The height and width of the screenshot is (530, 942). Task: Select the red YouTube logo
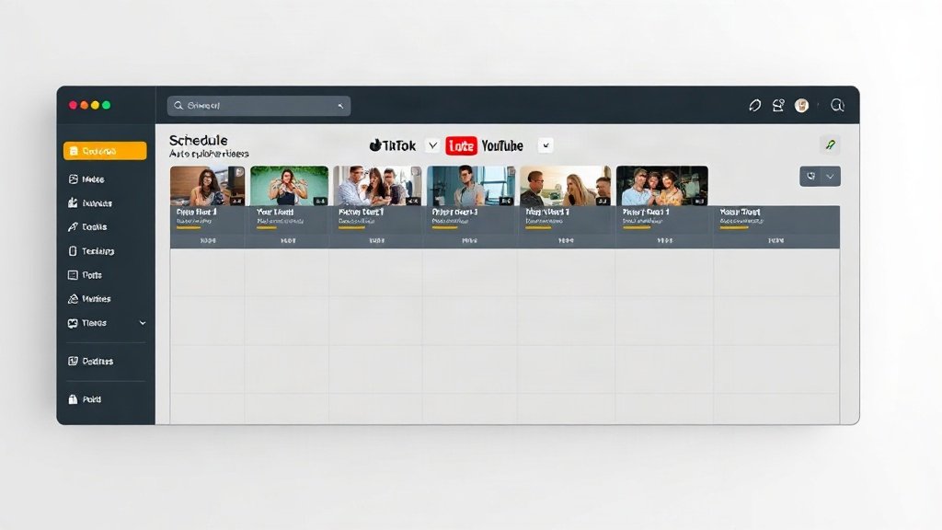(x=462, y=145)
